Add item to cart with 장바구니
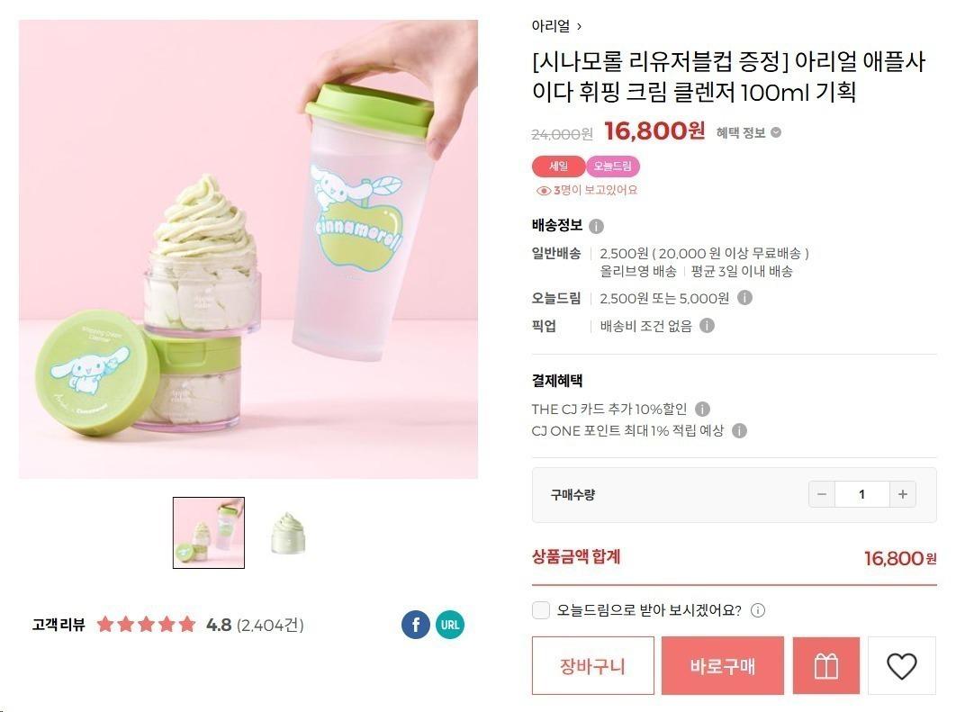This screenshot has width=974, height=712. [x=592, y=665]
